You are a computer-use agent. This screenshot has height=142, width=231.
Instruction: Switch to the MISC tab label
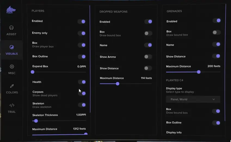[x=12, y=73]
